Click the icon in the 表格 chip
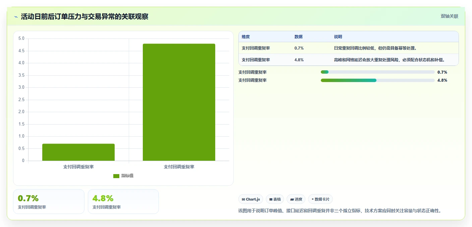The height and width of the screenshot is (227, 472). click(271, 199)
